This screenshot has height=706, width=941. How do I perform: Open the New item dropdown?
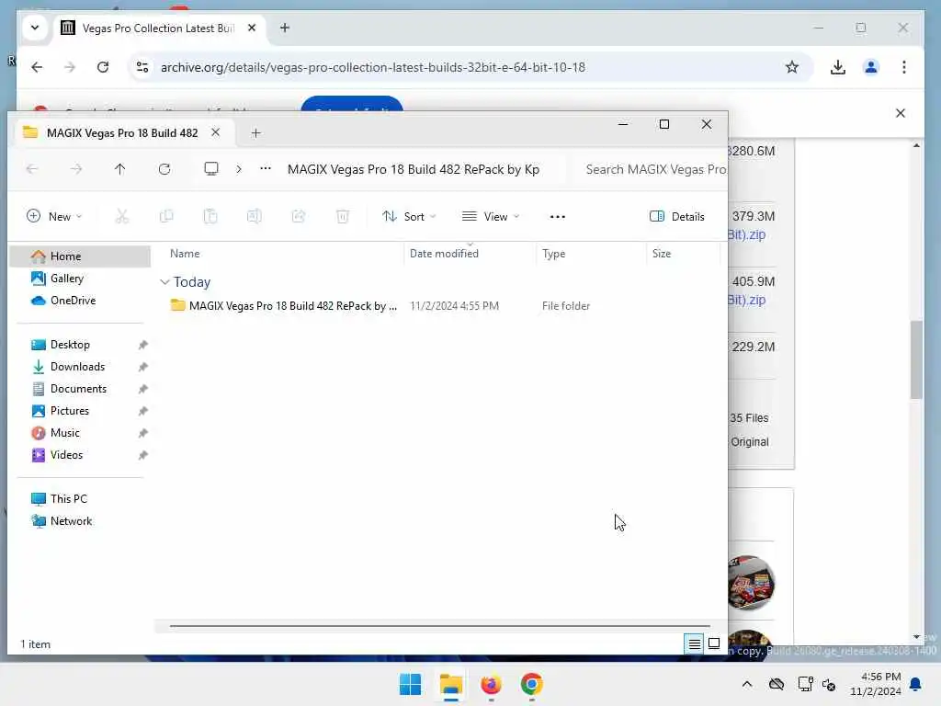[x=54, y=216]
